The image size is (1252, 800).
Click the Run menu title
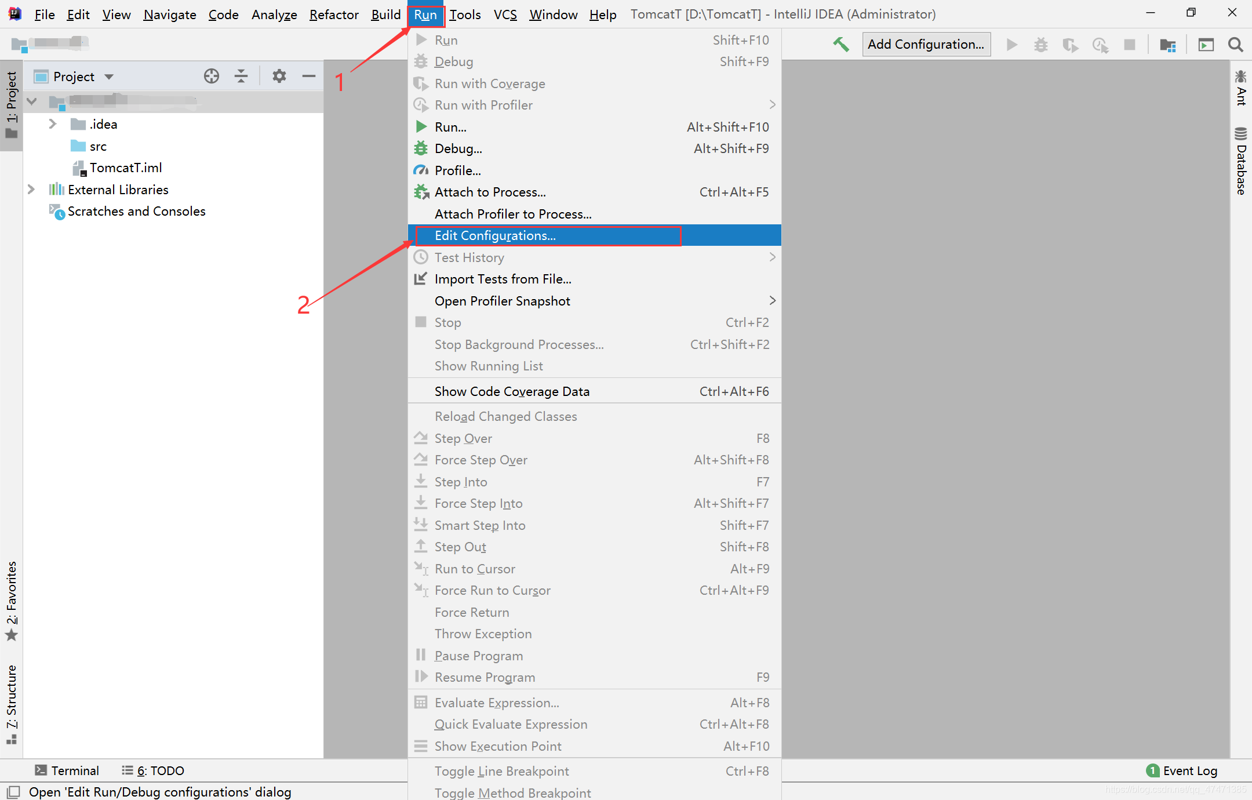tap(425, 14)
